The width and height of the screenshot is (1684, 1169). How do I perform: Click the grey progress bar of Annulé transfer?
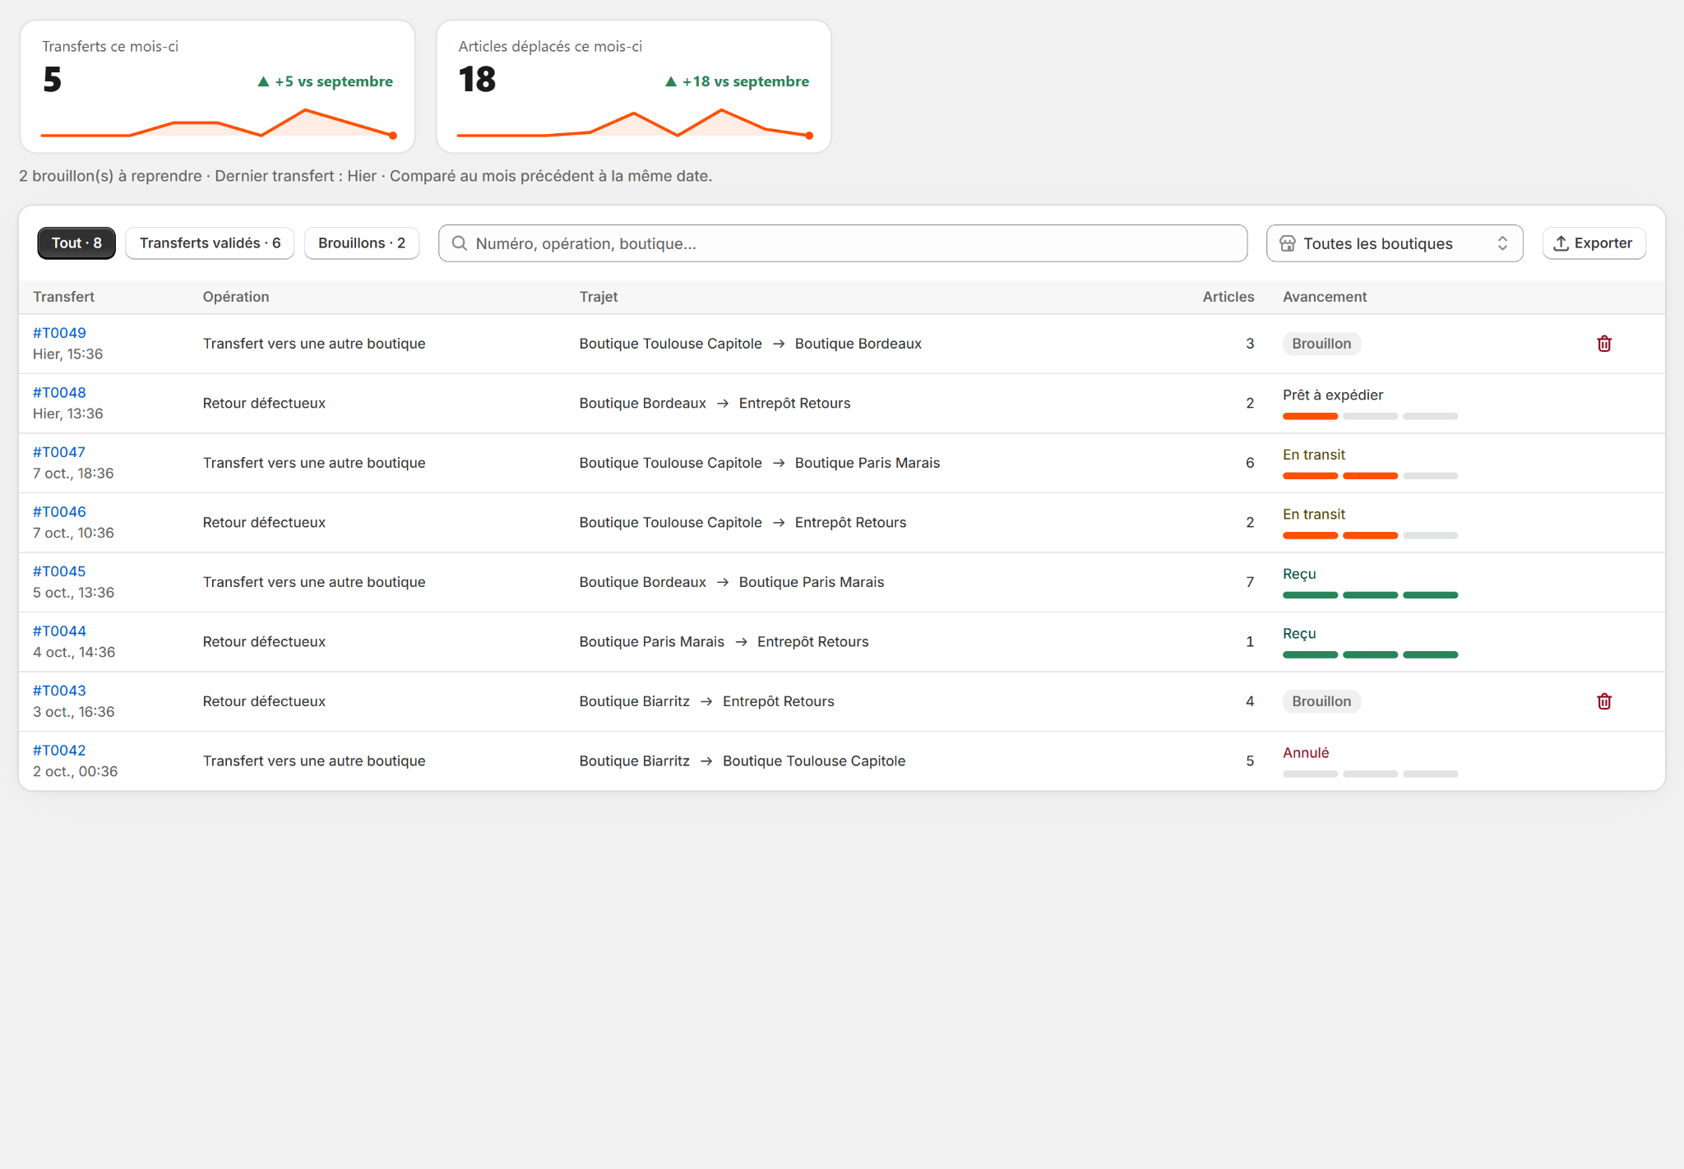pyautogui.click(x=1370, y=774)
